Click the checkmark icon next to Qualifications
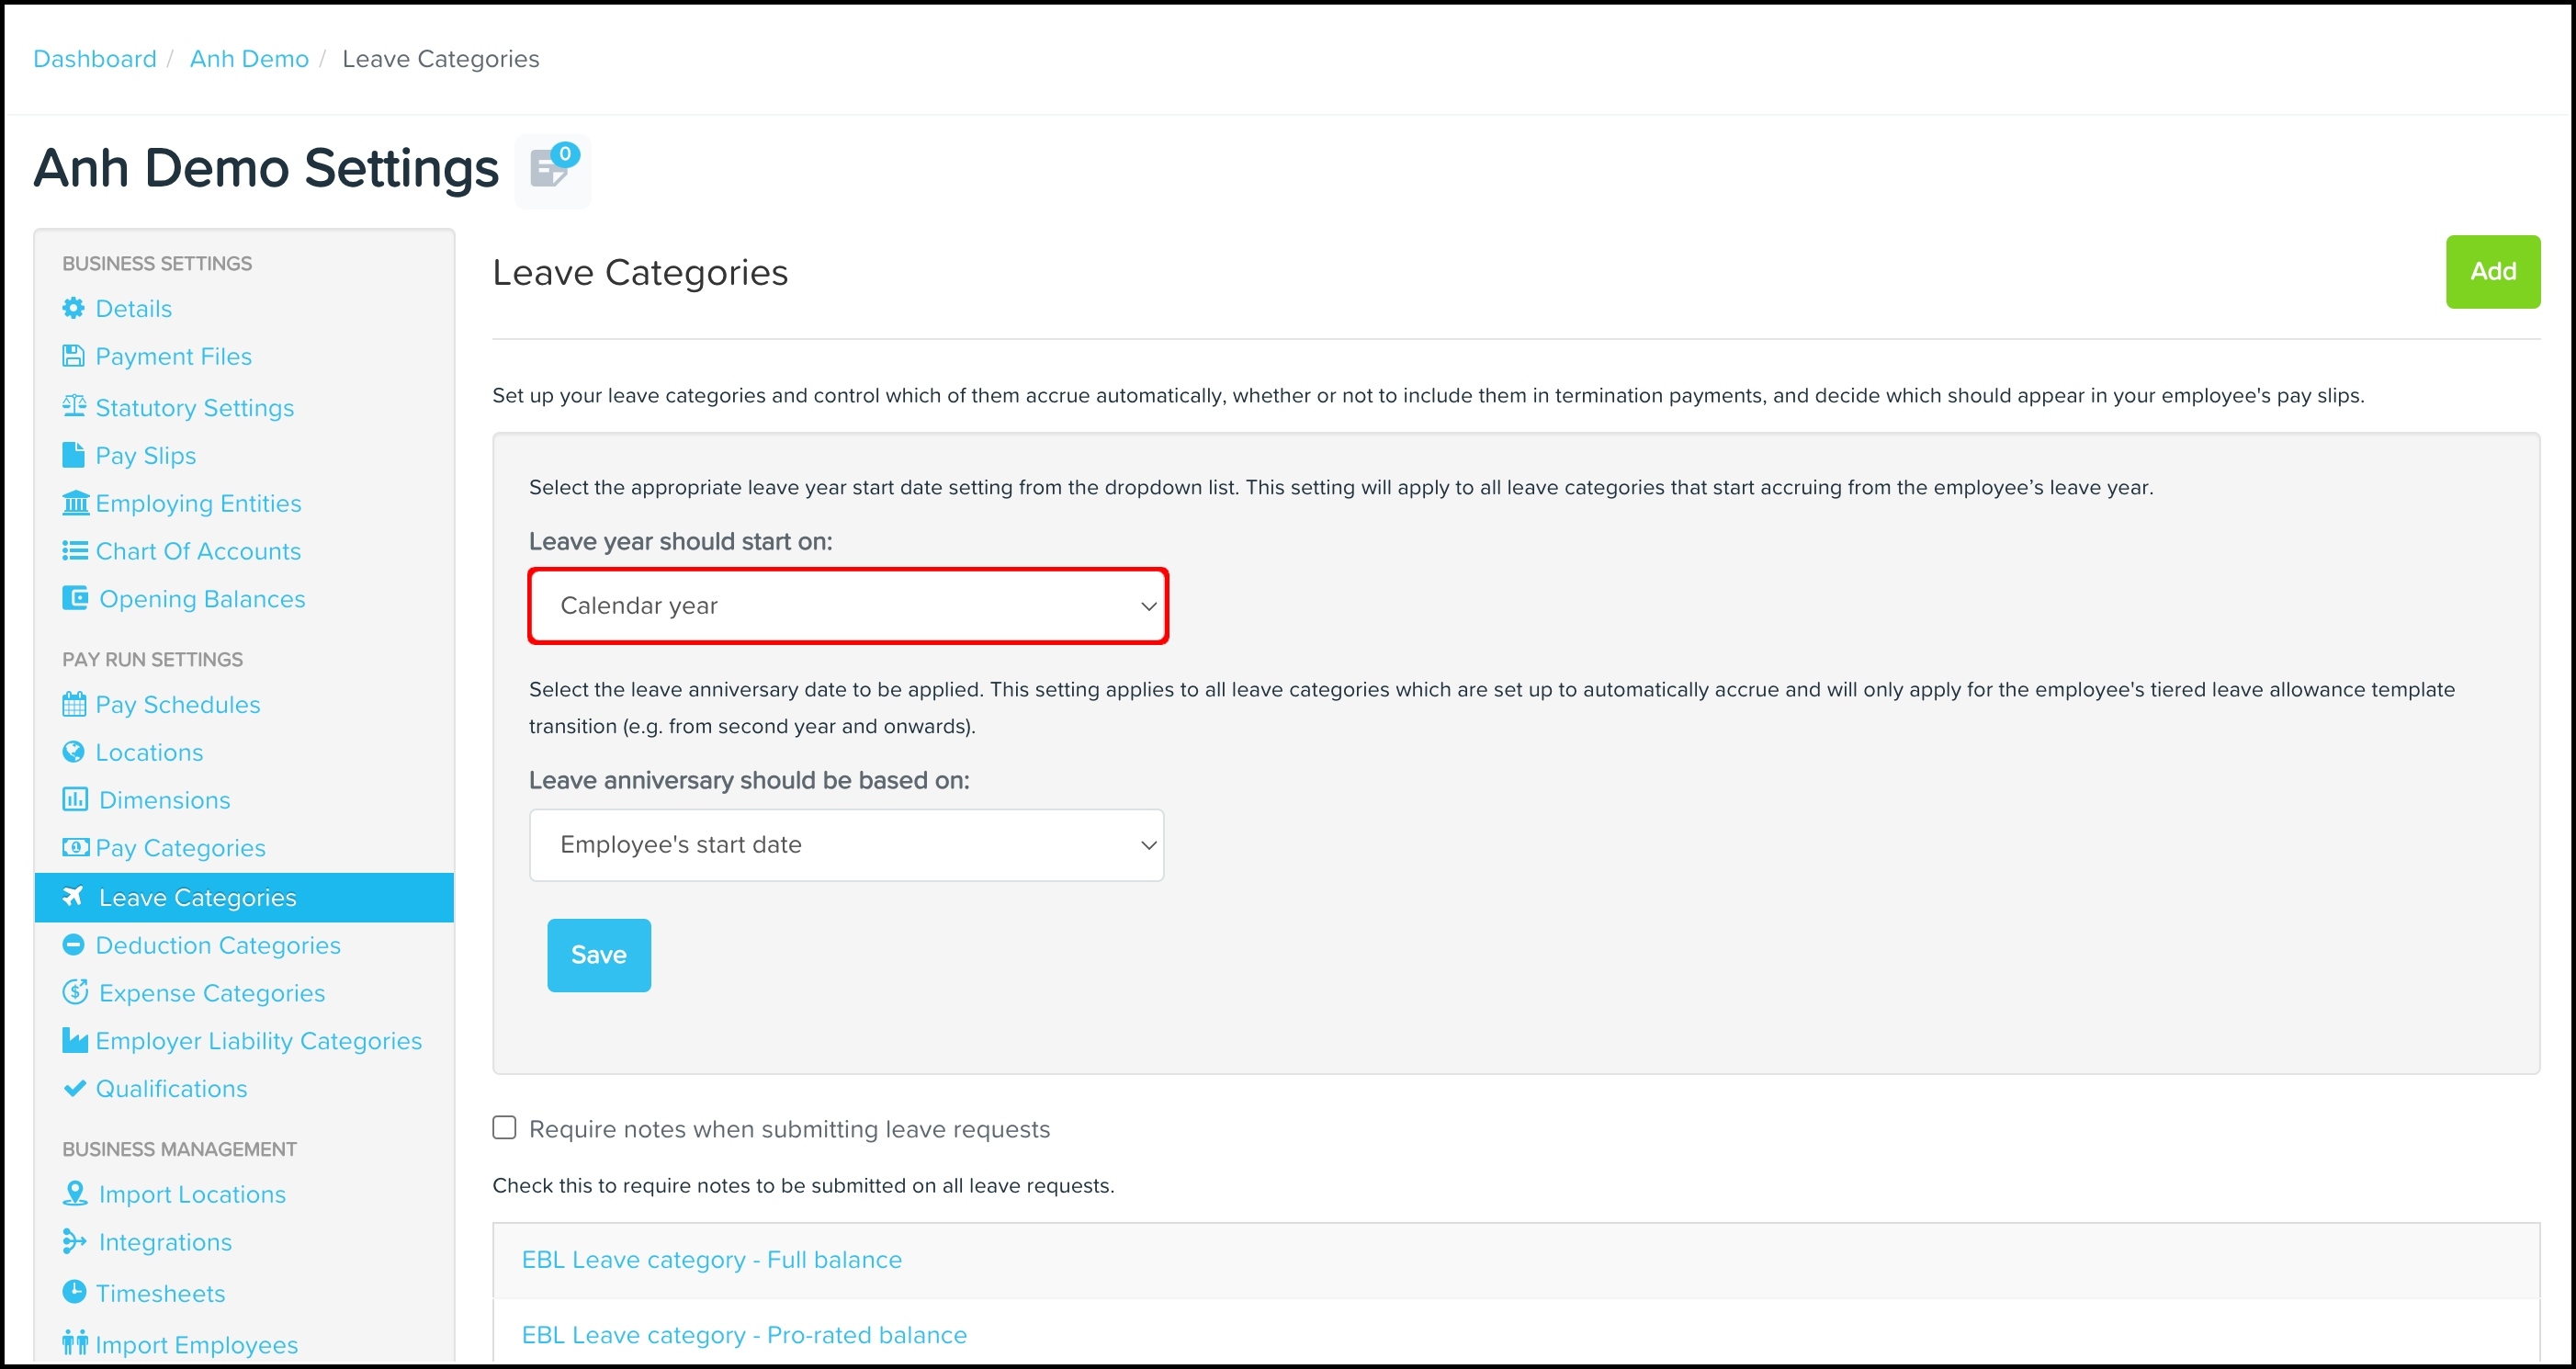 [x=74, y=1088]
